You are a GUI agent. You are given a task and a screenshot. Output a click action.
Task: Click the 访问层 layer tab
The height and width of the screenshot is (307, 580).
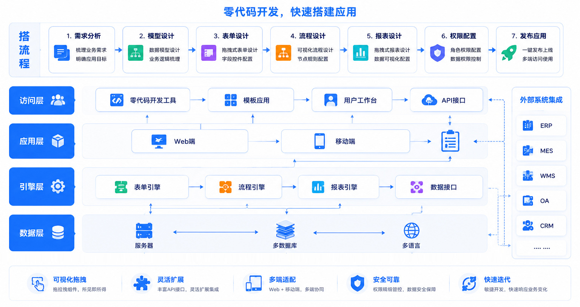click(x=42, y=100)
